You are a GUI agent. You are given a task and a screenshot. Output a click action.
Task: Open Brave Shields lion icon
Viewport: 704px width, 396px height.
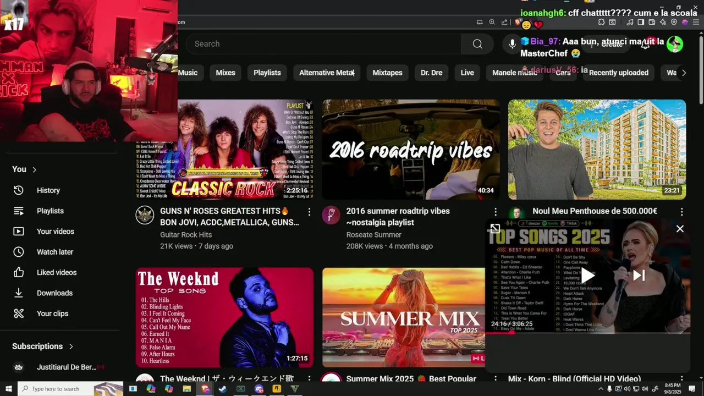(x=518, y=22)
